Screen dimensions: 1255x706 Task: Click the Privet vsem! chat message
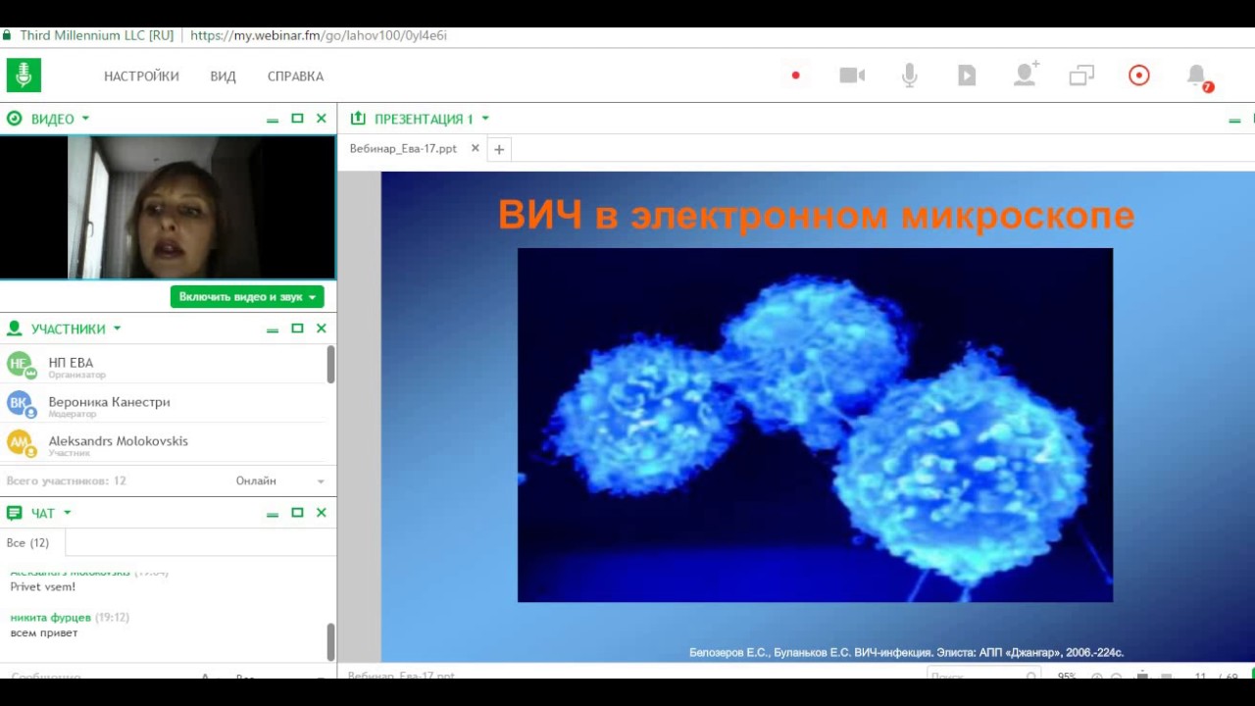point(43,586)
